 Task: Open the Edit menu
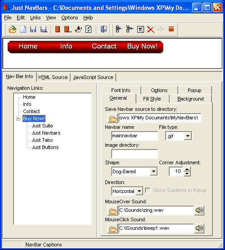tap(21, 18)
